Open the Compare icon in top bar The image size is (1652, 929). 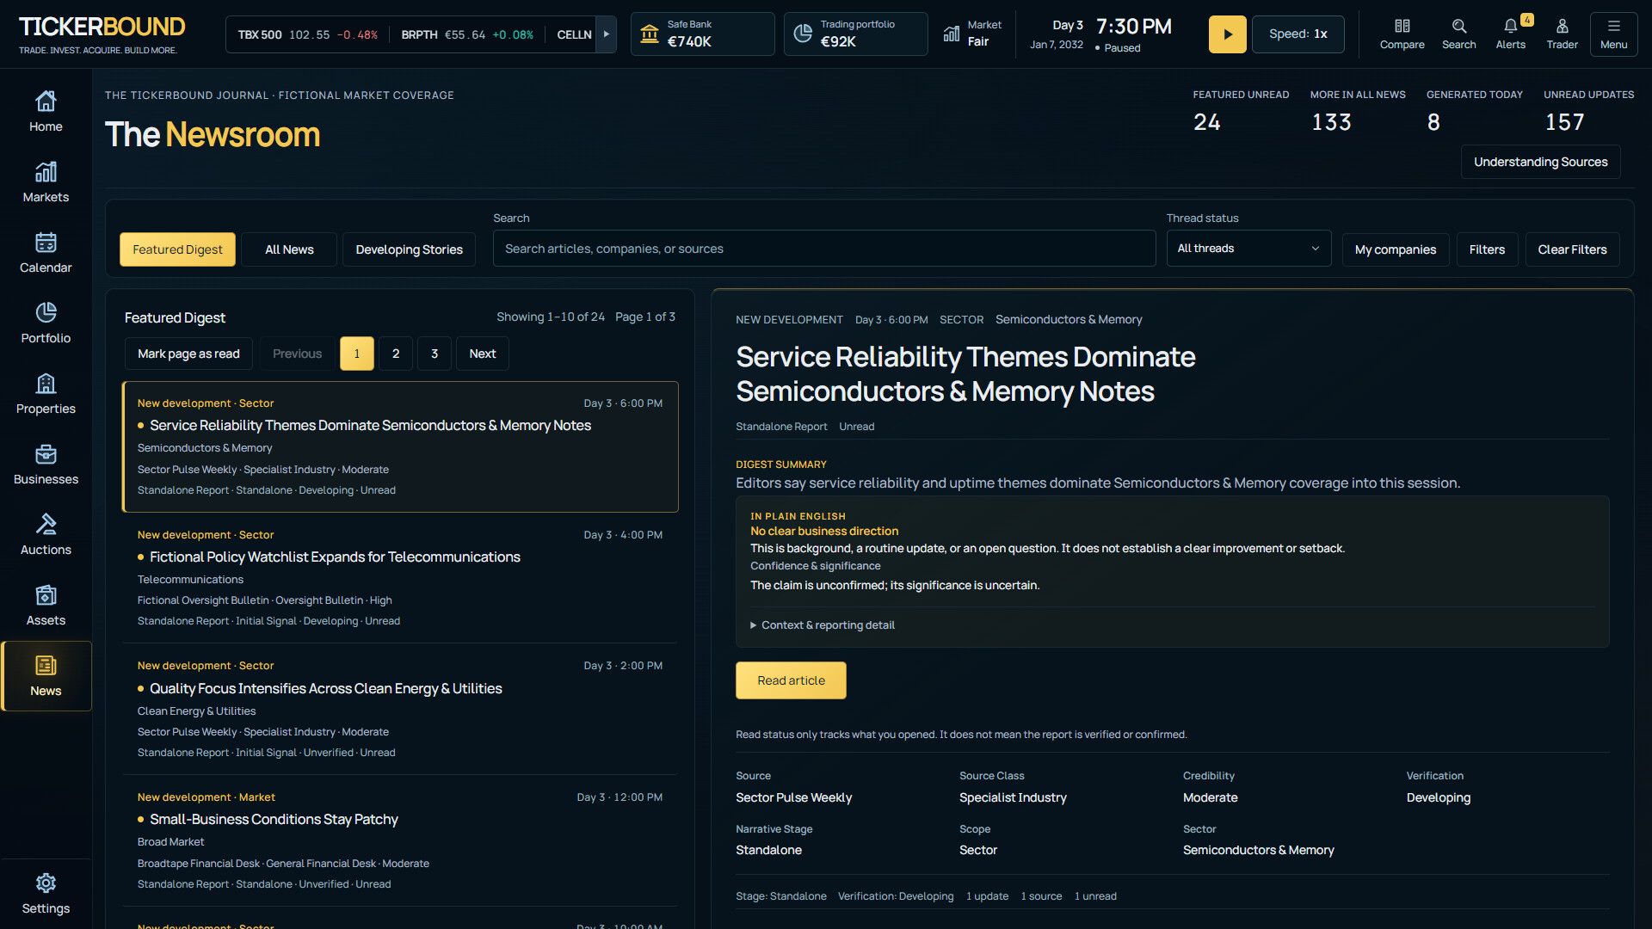tap(1402, 34)
